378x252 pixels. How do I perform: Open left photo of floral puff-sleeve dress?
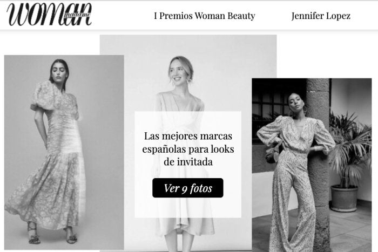(x=64, y=152)
